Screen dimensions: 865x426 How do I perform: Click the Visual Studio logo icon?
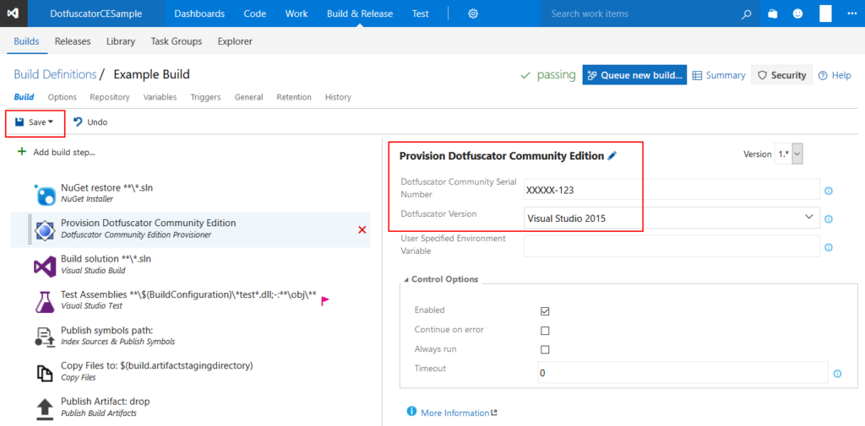(14, 13)
